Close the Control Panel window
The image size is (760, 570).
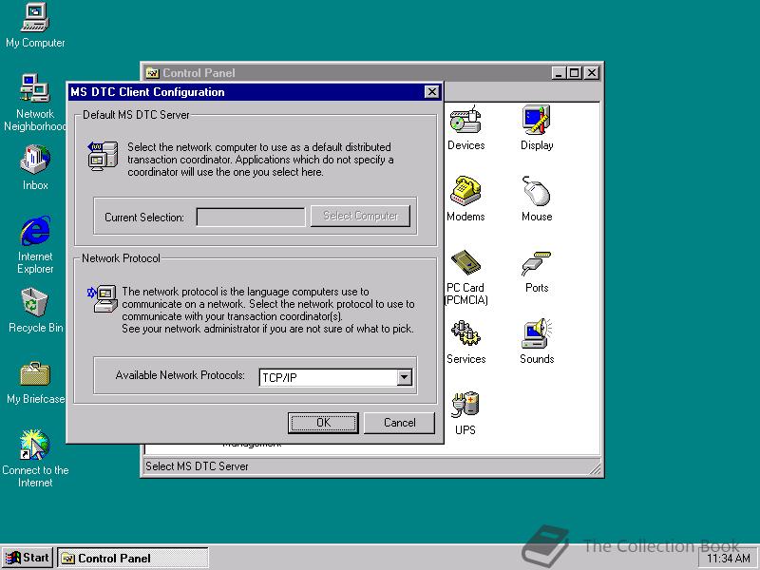coord(592,73)
